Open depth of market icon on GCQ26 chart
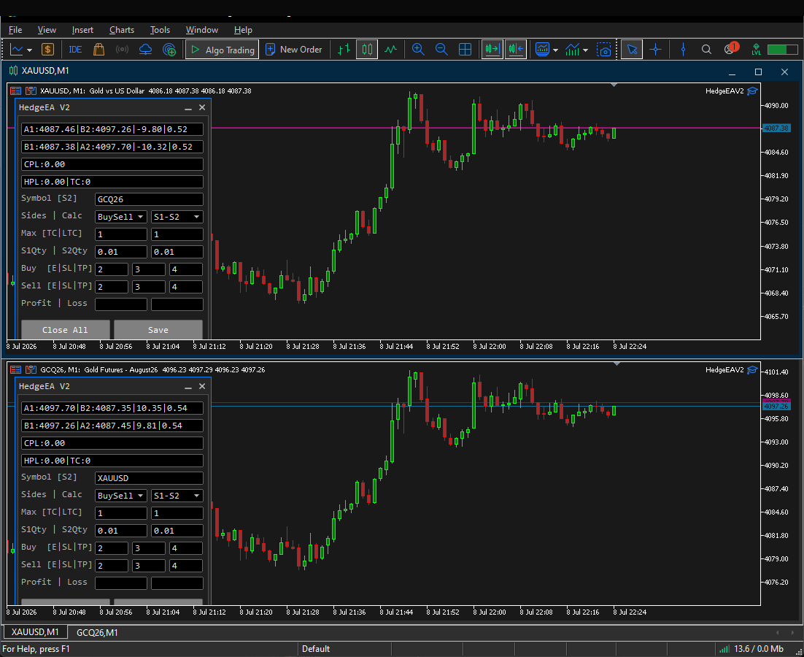Image resolution: width=804 pixels, height=657 pixels. [x=31, y=370]
